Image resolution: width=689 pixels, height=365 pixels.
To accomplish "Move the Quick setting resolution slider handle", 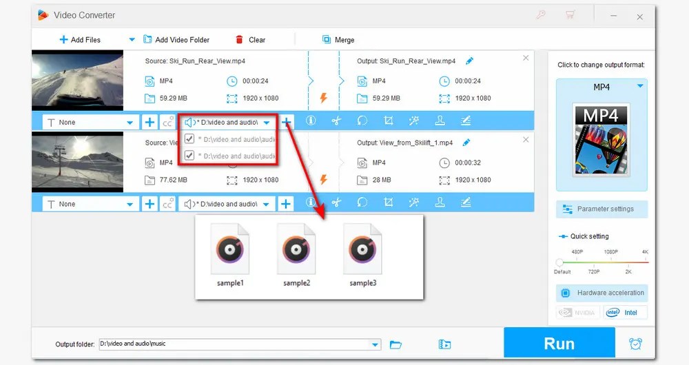I will pos(559,262).
